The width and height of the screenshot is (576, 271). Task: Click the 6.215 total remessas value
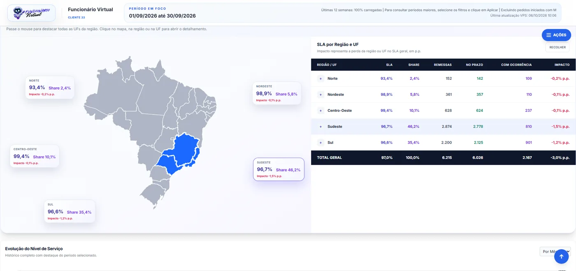[x=447, y=158]
